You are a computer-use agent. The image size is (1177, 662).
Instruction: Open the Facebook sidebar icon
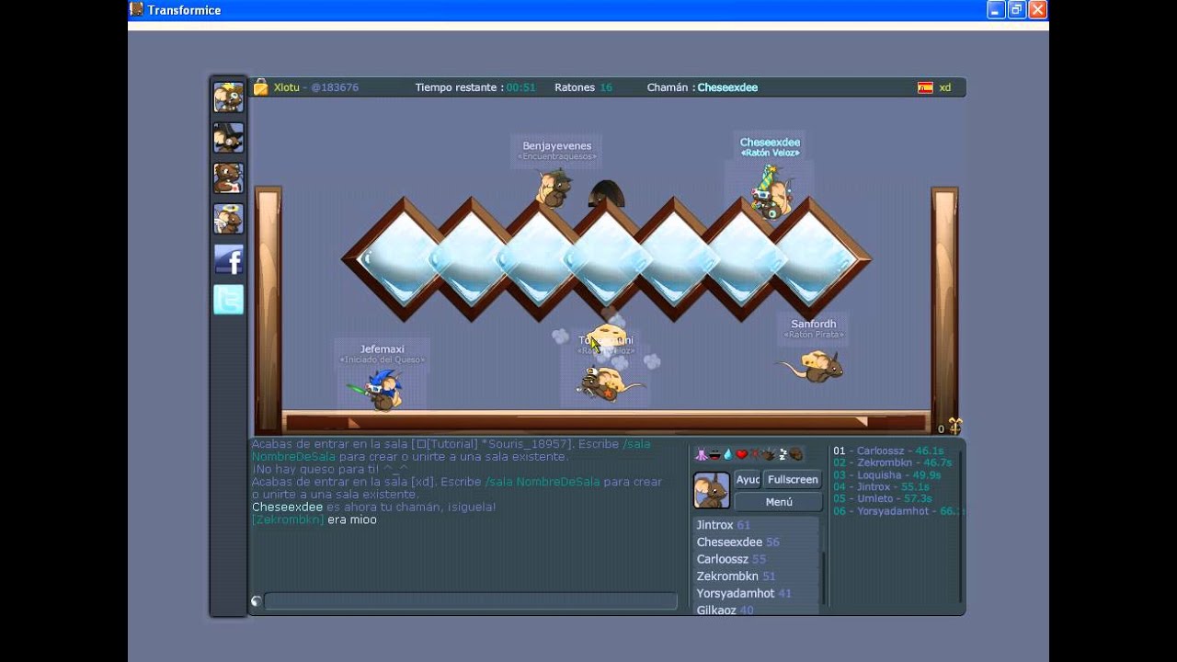click(x=228, y=259)
